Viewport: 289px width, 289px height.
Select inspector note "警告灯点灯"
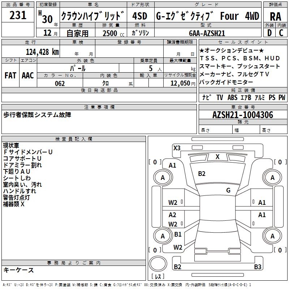(16, 198)
